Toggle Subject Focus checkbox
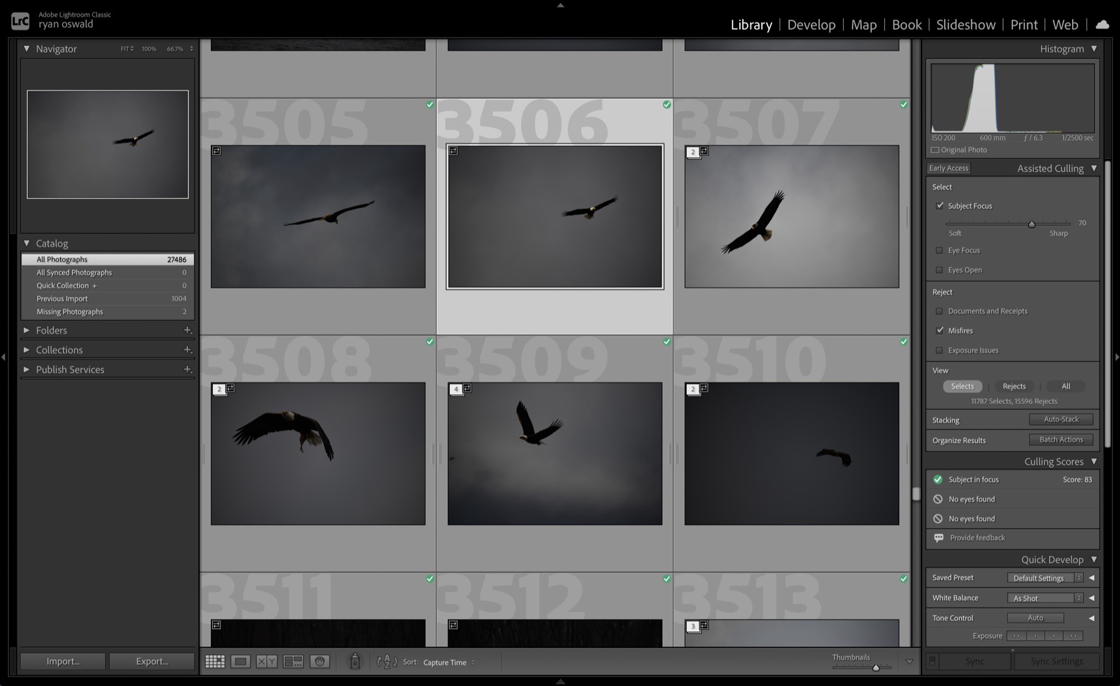Image resolution: width=1120 pixels, height=686 pixels. pyautogui.click(x=940, y=206)
